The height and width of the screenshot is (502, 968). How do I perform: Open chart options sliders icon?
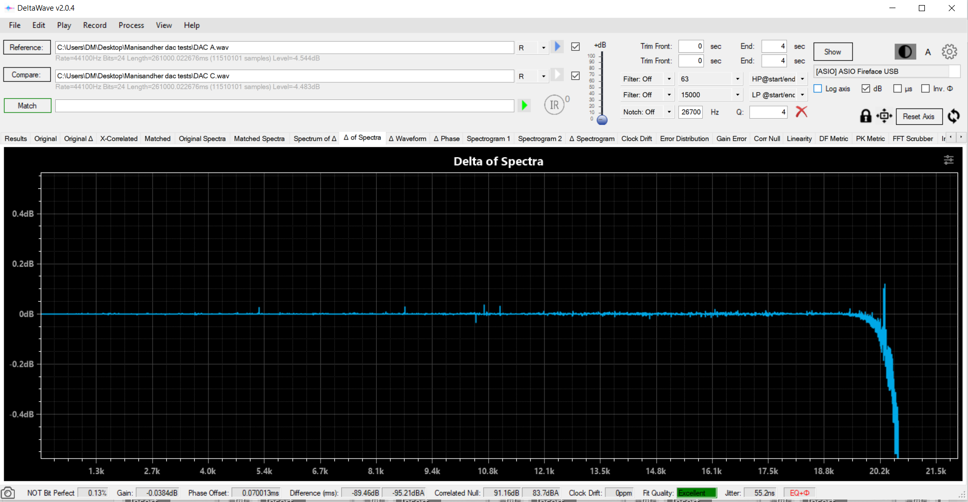point(949,160)
